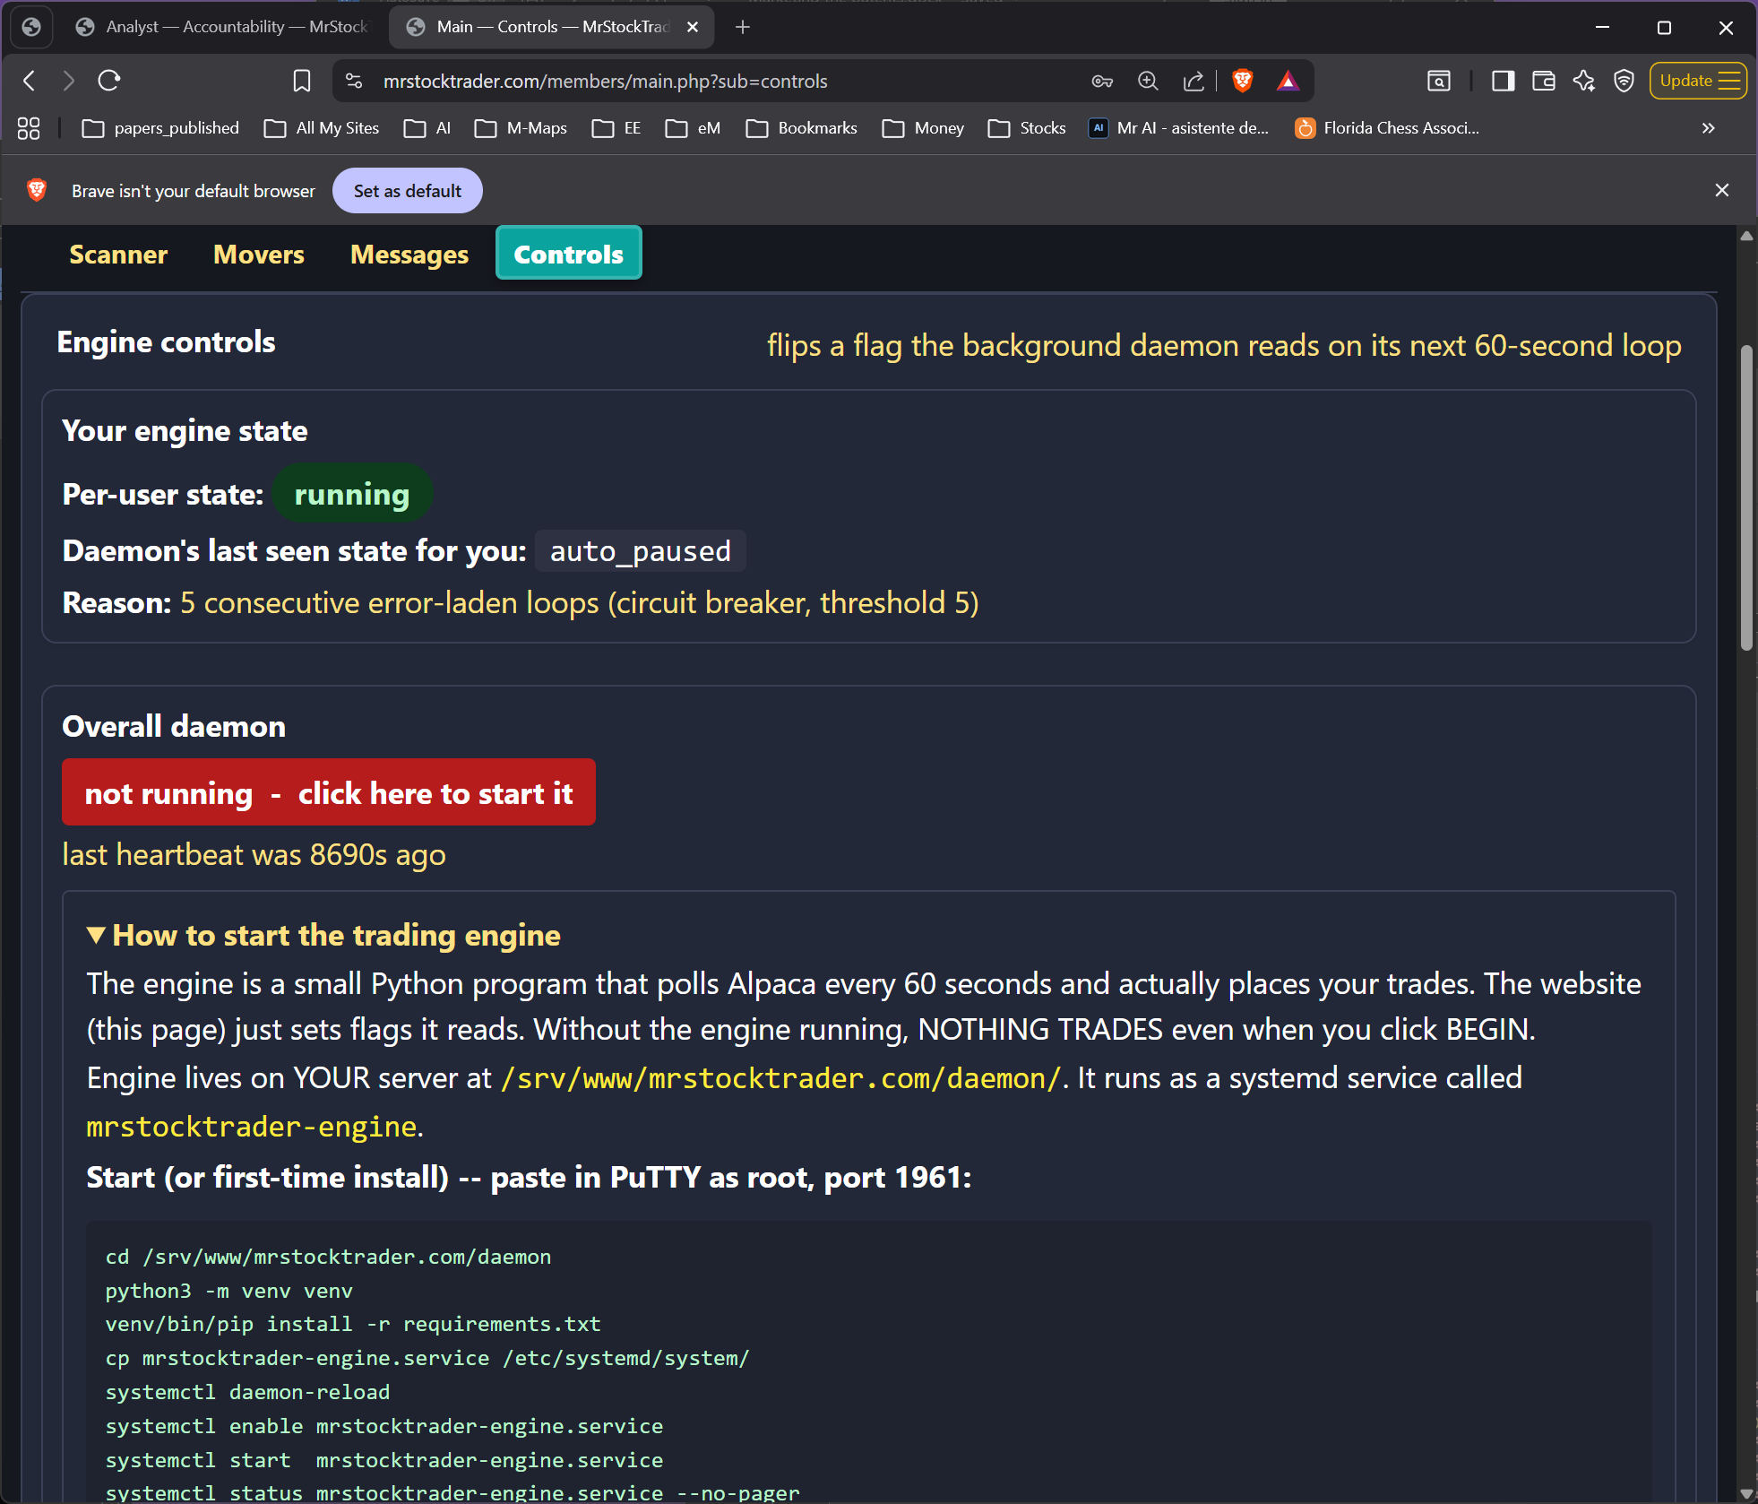Open the zoom magnifier icon in address bar

[x=1148, y=81]
